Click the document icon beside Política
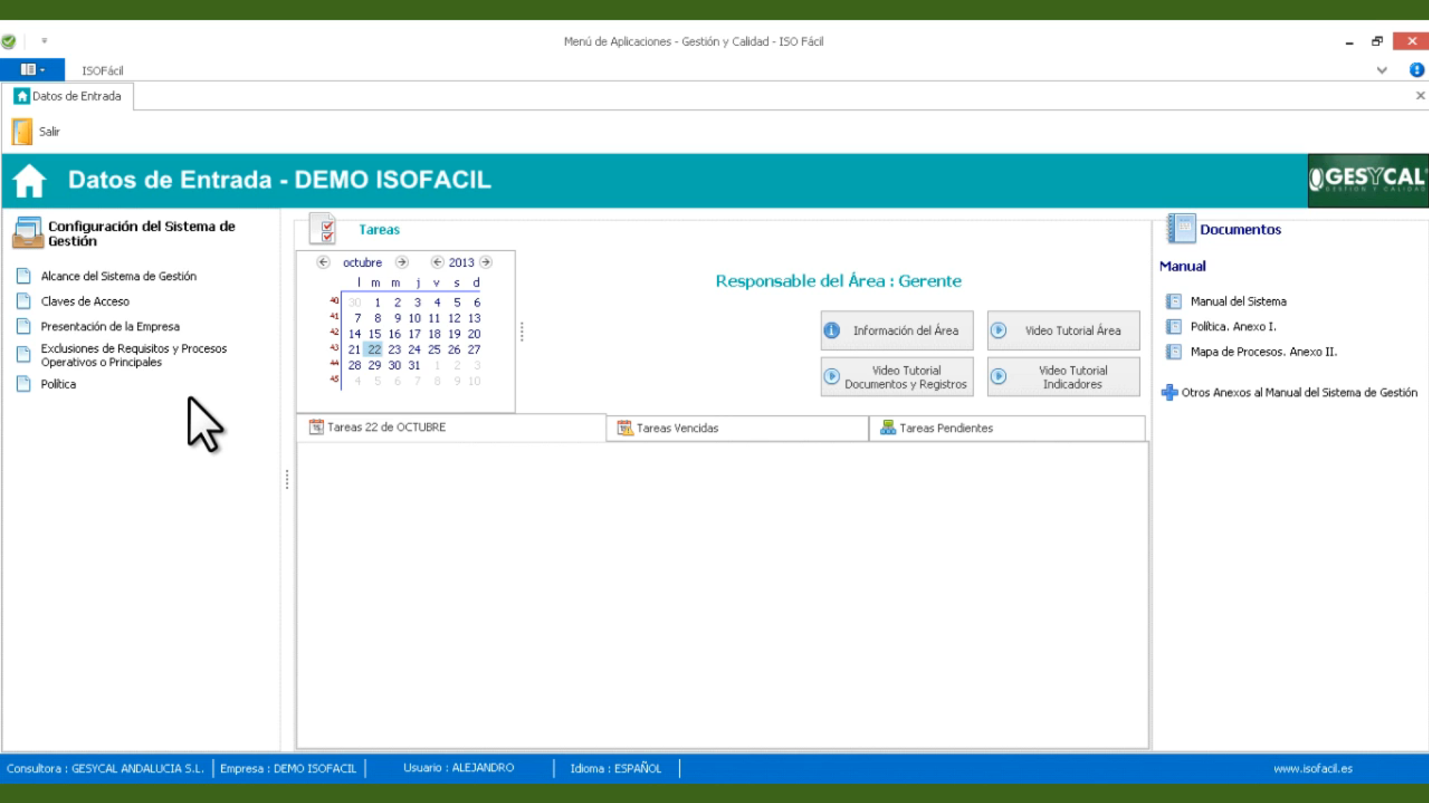Screen dimensions: 1429x803 [x=24, y=384]
